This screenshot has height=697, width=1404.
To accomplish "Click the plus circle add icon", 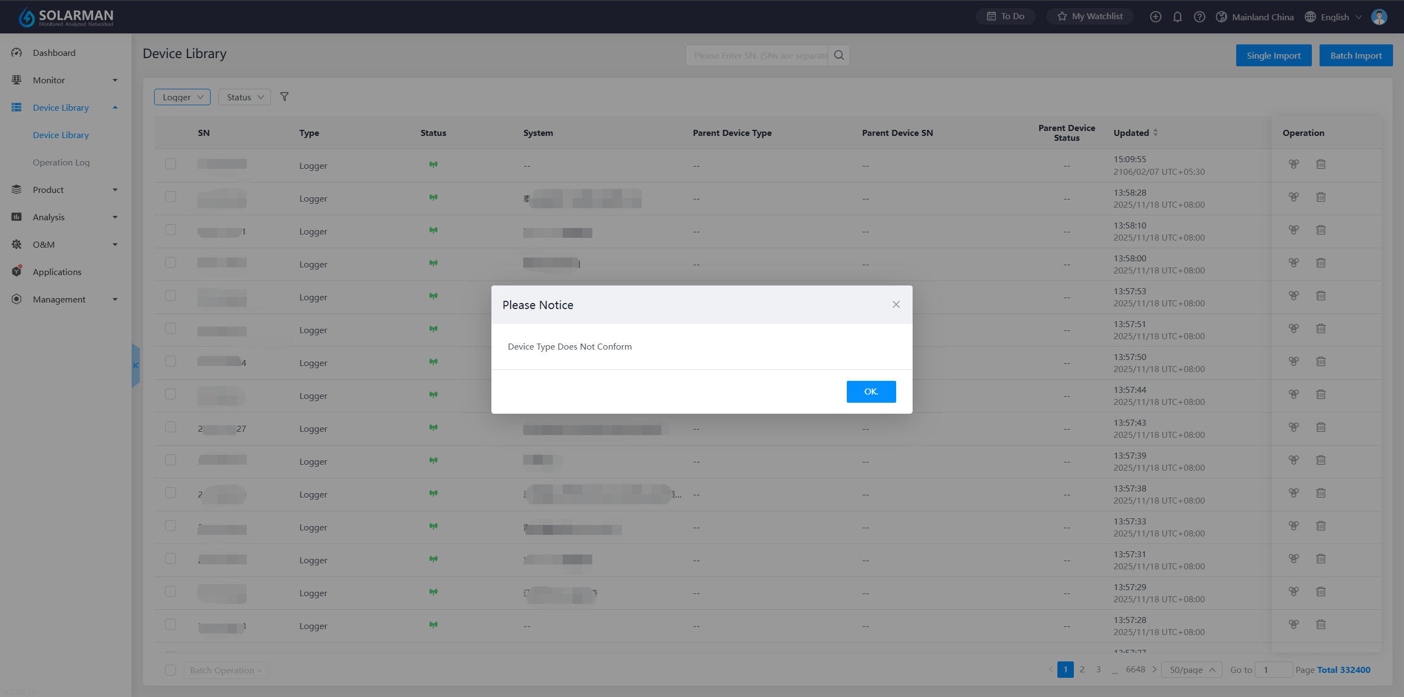I will tap(1155, 17).
